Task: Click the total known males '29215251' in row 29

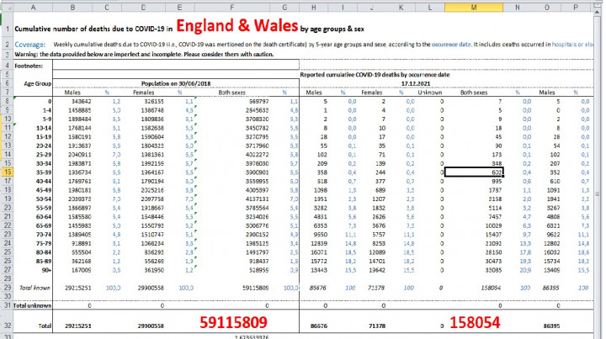Action: pyautogui.click(x=72, y=288)
